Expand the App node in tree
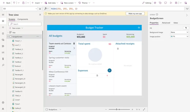Screen dimensions: 190x112 pos(8,32)
